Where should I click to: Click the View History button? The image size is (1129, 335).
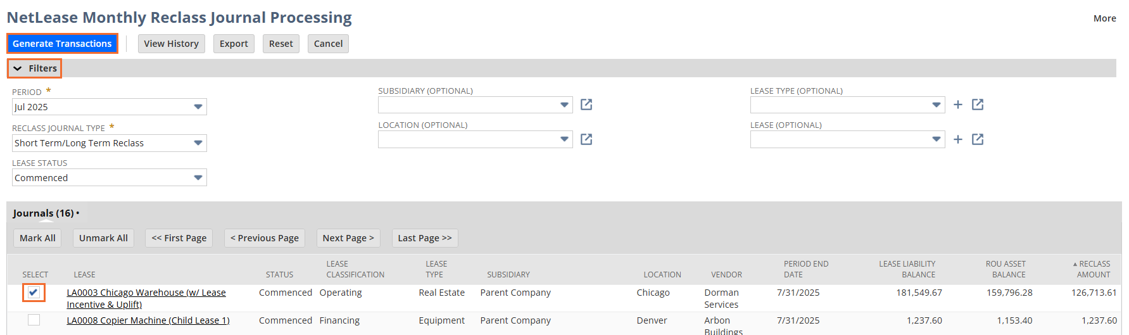click(x=171, y=44)
